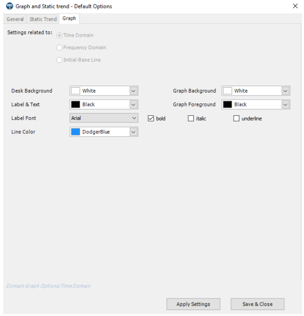Toggle the bold font checkbox
The height and width of the screenshot is (316, 304).
click(151, 119)
